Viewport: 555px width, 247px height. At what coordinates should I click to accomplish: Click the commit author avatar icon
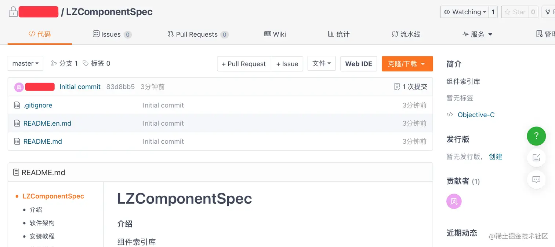[19, 87]
